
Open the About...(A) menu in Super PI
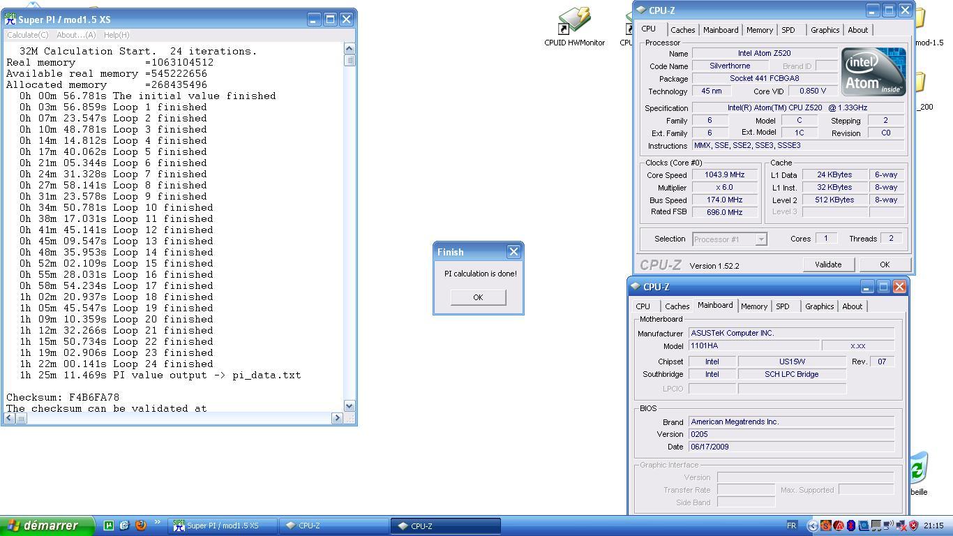pyautogui.click(x=76, y=35)
